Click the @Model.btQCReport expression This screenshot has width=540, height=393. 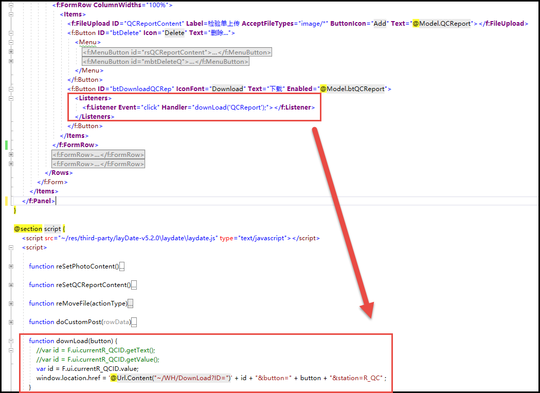coord(352,89)
